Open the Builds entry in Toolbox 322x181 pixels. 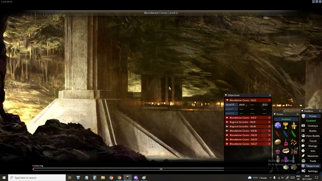(x=311, y=131)
